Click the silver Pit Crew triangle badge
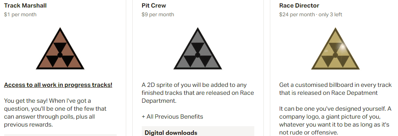 (x=198, y=48)
